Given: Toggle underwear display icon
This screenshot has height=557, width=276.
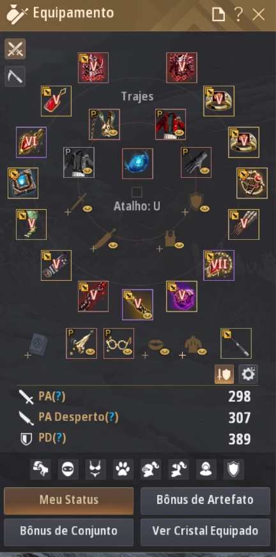Looking at the screenshot, I should tap(96, 469).
